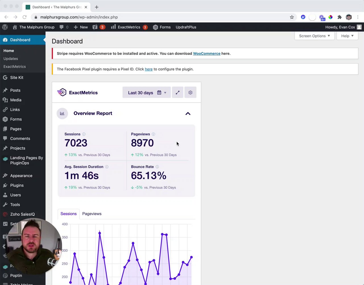This screenshot has width=364, height=285.
Task: Open Comments in the sidebar
Action: 23,139
